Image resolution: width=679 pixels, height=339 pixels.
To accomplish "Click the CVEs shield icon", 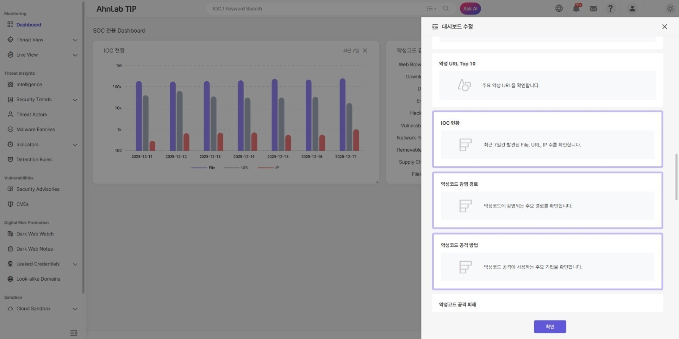I will click(x=10, y=204).
